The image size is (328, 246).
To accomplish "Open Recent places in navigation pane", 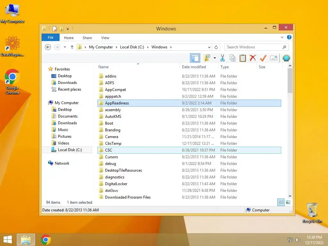I will click(x=70, y=89).
